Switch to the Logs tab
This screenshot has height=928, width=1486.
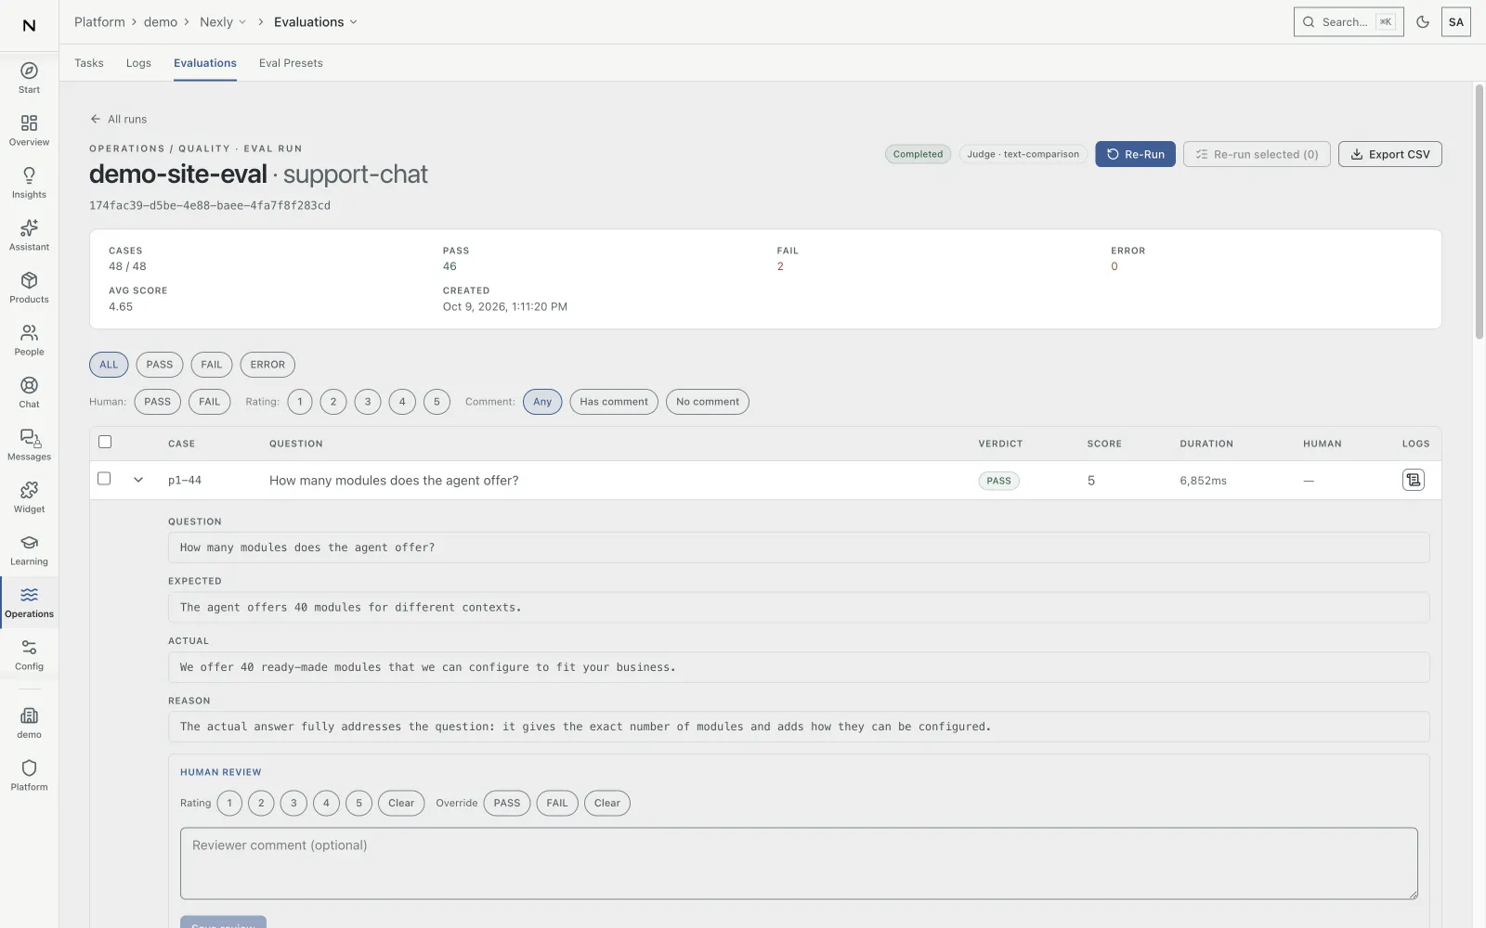138,63
